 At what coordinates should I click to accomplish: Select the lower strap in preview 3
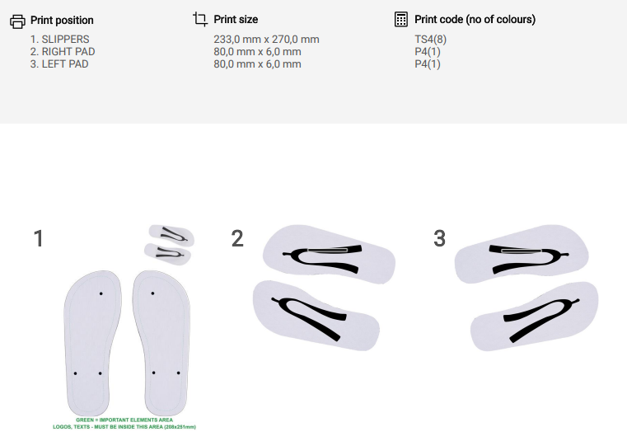coord(534,316)
